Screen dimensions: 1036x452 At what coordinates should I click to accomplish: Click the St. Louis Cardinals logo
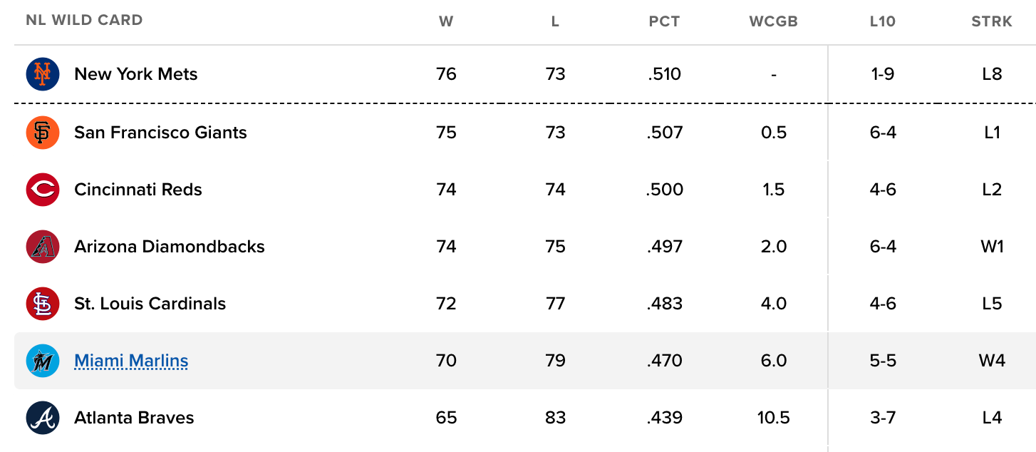click(42, 304)
